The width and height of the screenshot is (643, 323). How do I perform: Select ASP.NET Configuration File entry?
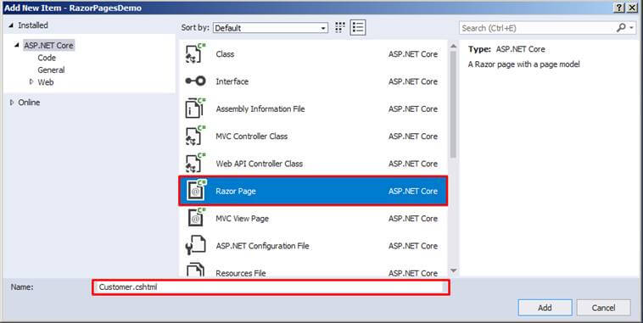tap(262, 246)
